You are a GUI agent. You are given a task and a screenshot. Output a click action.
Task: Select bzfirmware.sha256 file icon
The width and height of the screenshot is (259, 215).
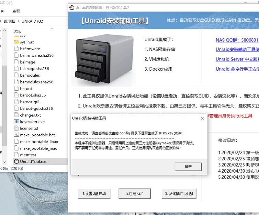pyautogui.click(x=17, y=55)
